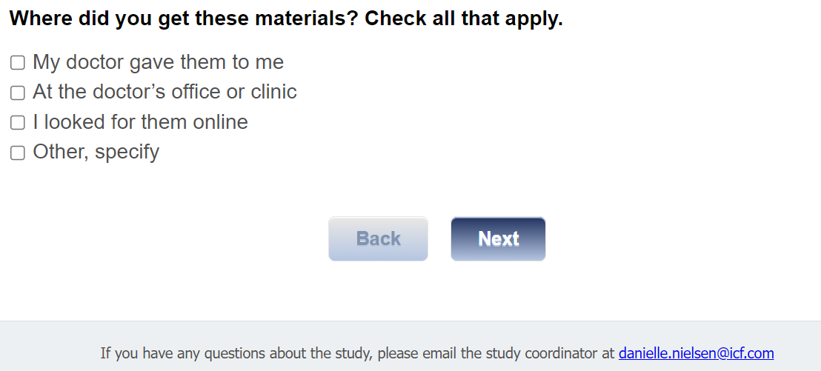The image size is (821, 371).
Task: Enable the 'I looked for them online' checkbox
Action: 17,123
